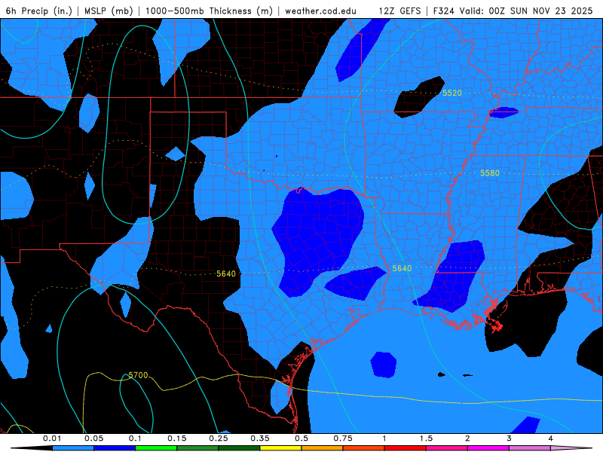Click the bright green 0.1 legend swatch

click(x=156, y=448)
